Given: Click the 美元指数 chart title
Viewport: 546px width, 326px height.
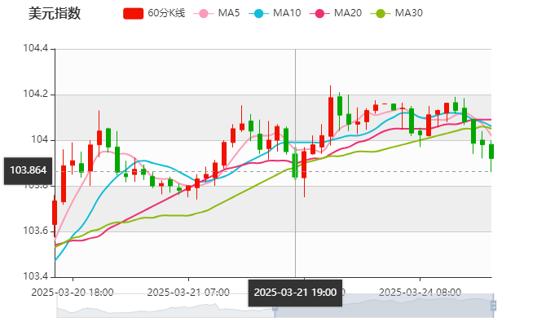Looking at the screenshot, I should (x=55, y=14).
